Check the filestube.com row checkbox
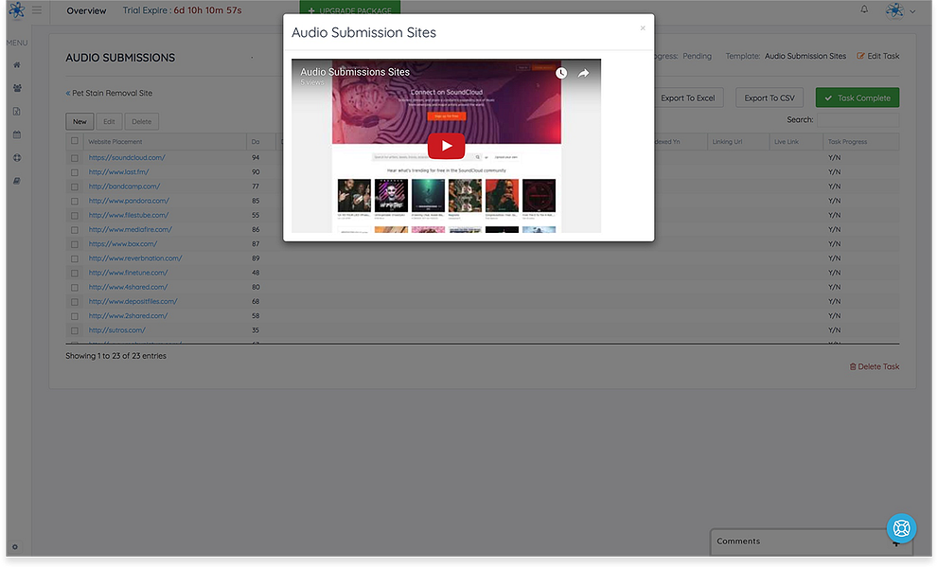938x568 pixels. click(74, 216)
